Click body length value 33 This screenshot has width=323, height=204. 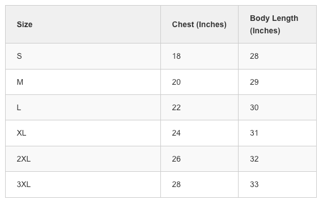254,184
